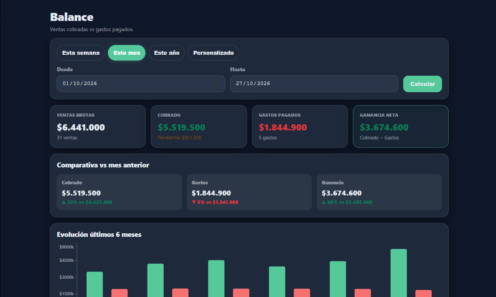Image resolution: width=496 pixels, height=297 pixels.
Task: Click the Comparativa Gastos value $1.844.900
Action: pos(211,193)
